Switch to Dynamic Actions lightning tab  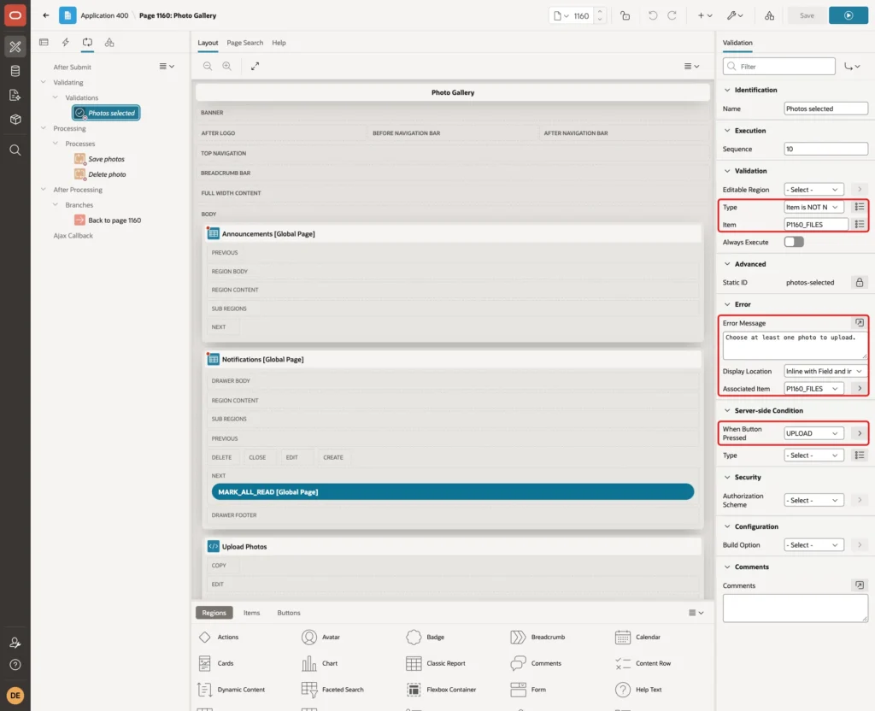coord(65,43)
